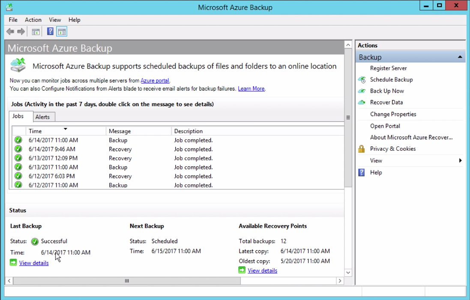The height and width of the screenshot is (300, 470).
Task: Click Recover Data action text
Action: 386,102
